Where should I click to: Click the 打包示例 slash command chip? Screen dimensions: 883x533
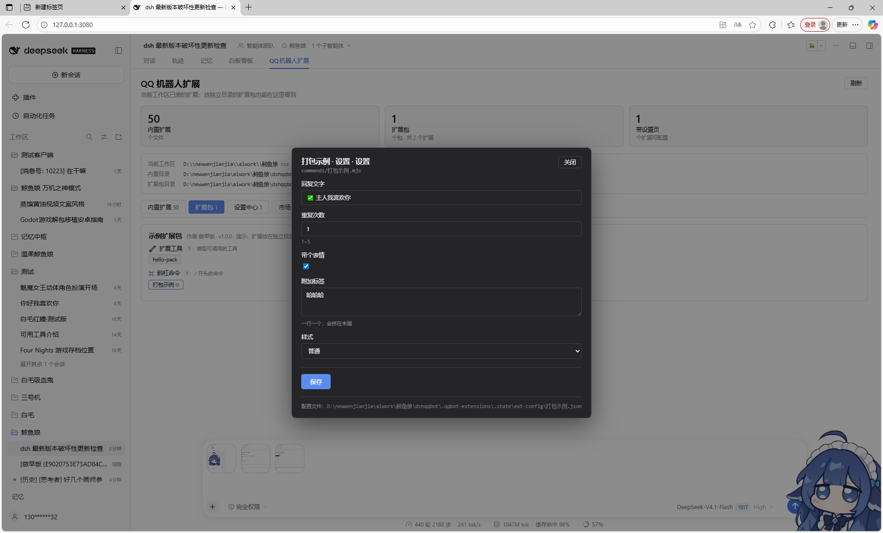pos(166,285)
